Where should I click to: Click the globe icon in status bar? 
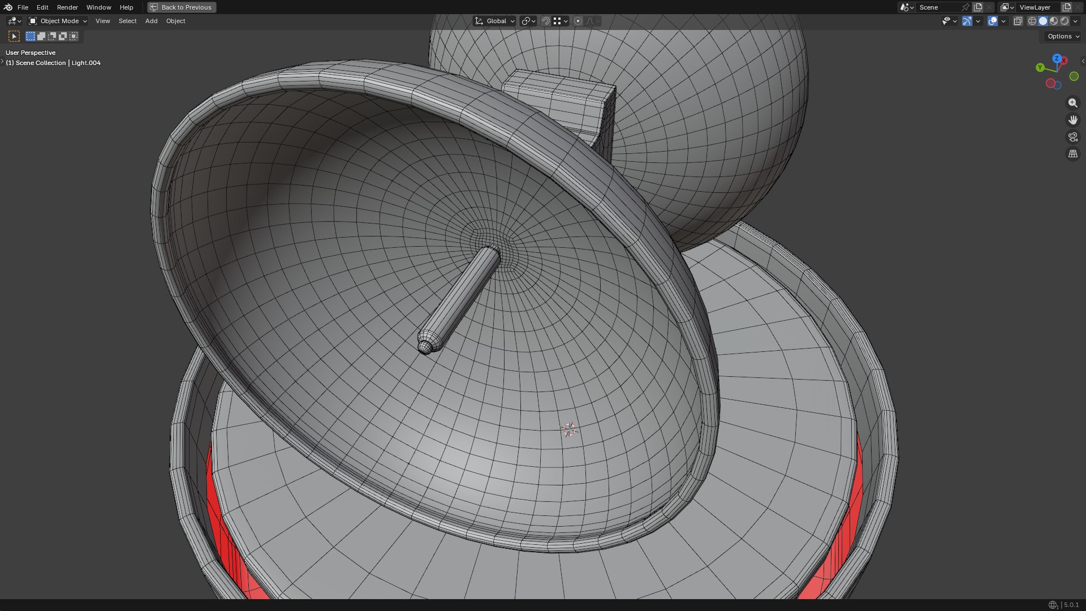pyautogui.click(x=1053, y=605)
